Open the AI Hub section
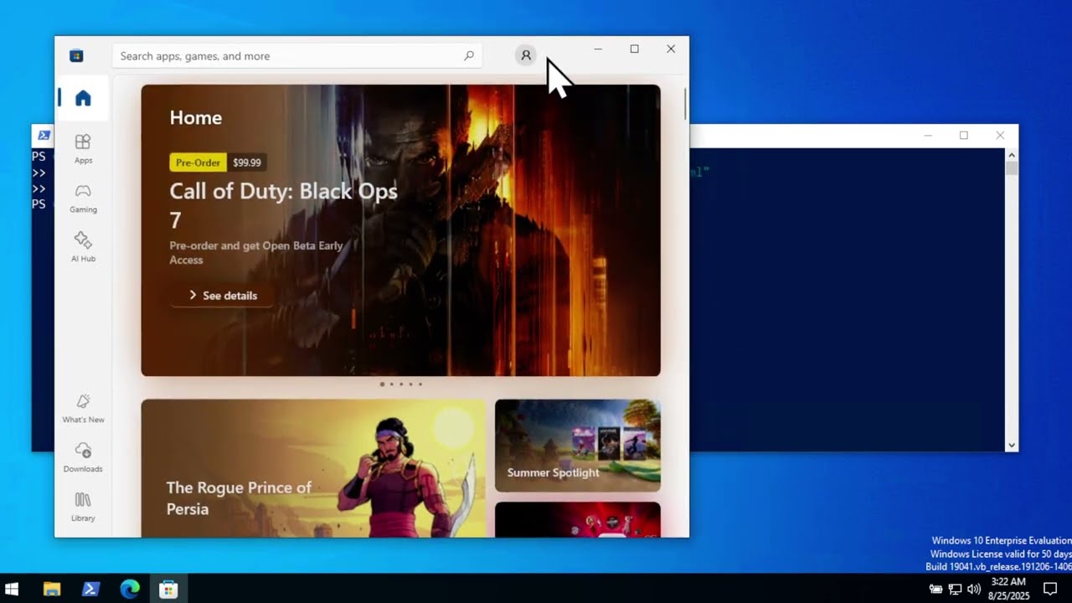 [x=83, y=247]
